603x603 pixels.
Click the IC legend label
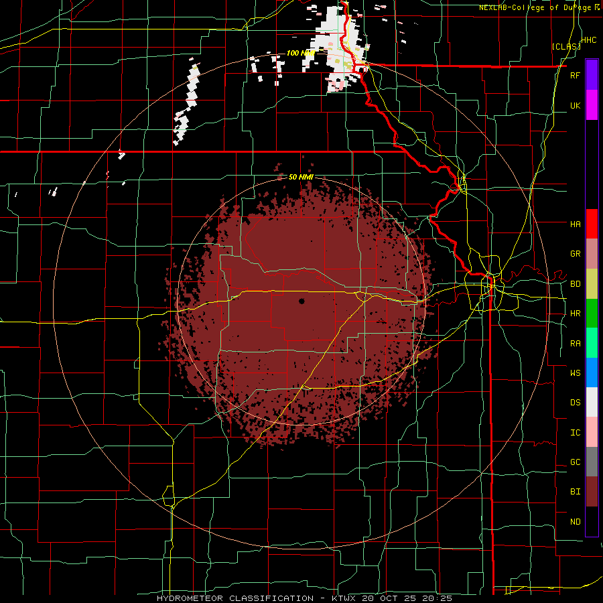575,433
